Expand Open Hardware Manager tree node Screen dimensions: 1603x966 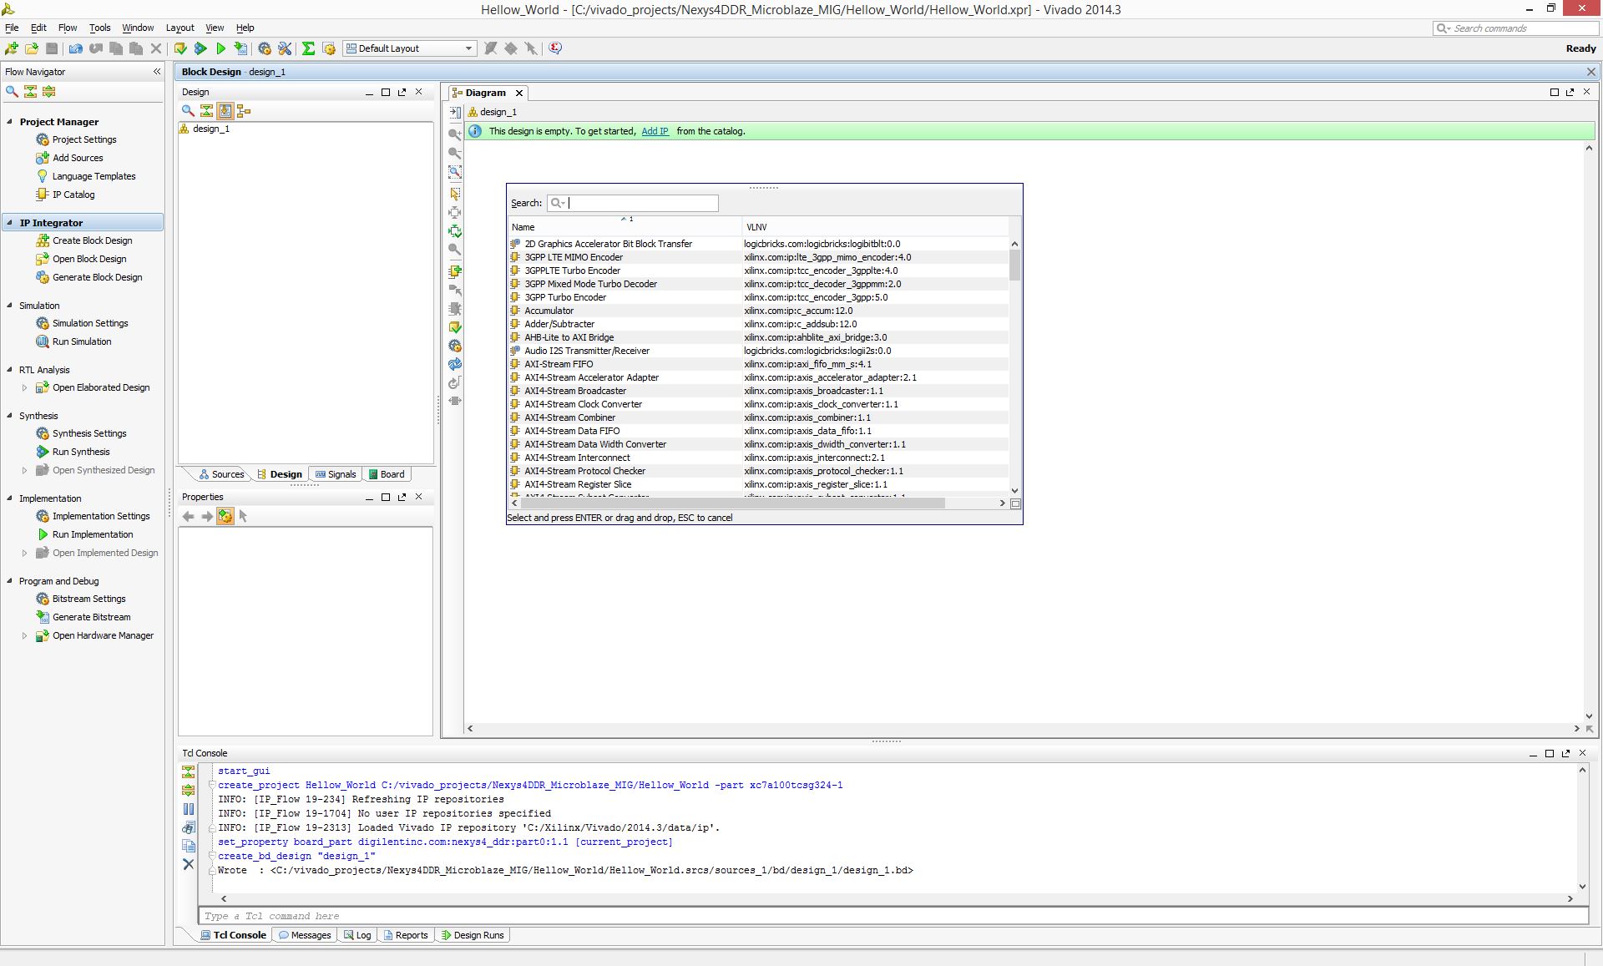(24, 635)
